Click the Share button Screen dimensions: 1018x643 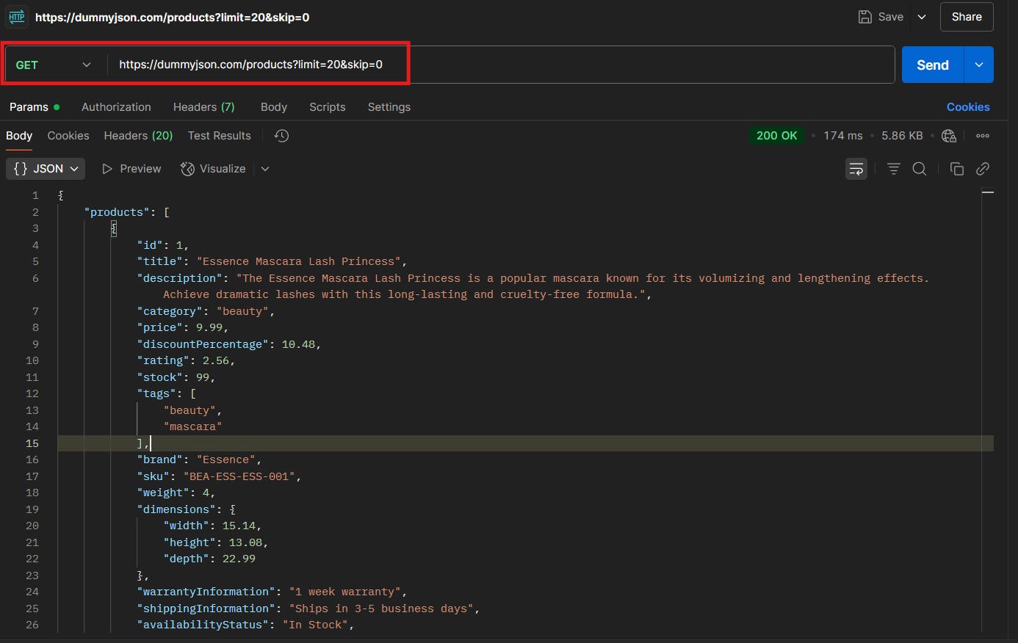click(x=967, y=17)
